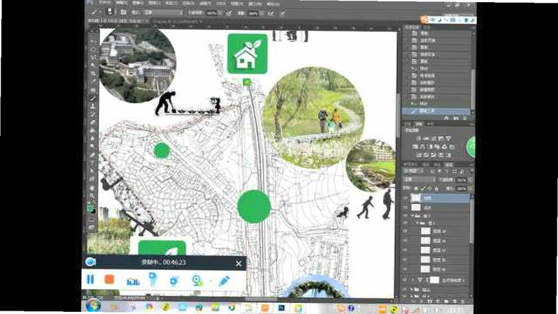Open the Image menu

tap(137, 3)
